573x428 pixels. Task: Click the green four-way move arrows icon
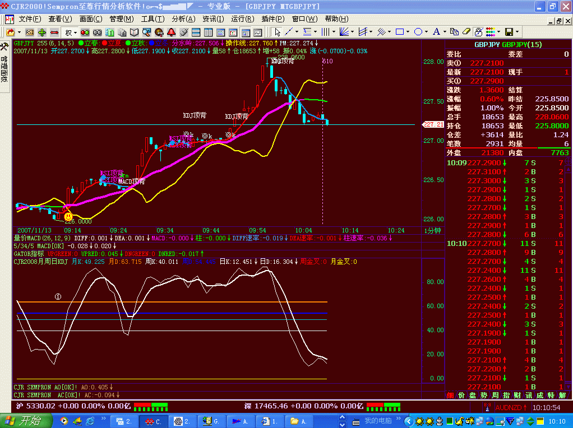(42, 32)
